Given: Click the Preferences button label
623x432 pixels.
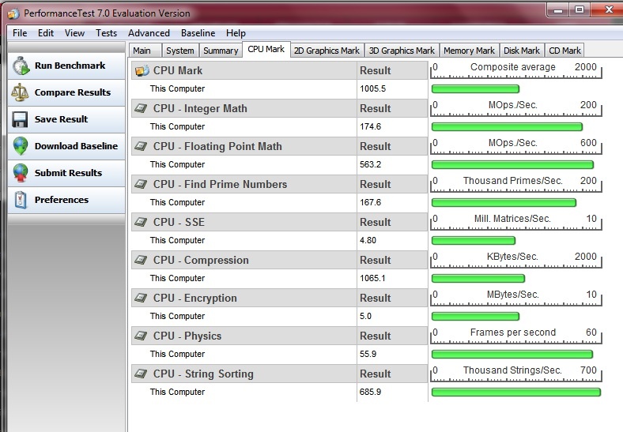Looking at the screenshot, I should [62, 200].
